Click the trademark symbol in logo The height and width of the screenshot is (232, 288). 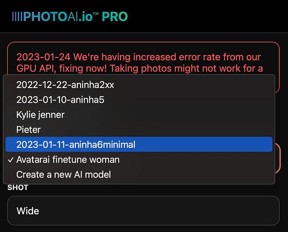click(96, 13)
